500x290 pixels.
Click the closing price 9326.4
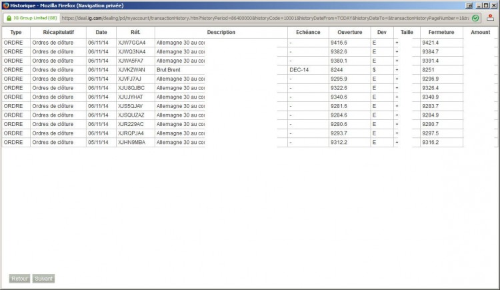coord(431,88)
